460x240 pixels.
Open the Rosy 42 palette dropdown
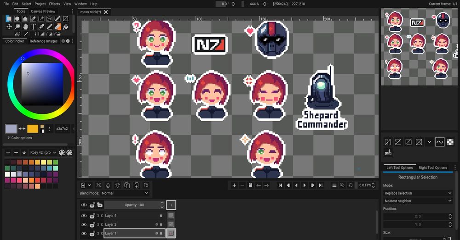tap(43, 152)
